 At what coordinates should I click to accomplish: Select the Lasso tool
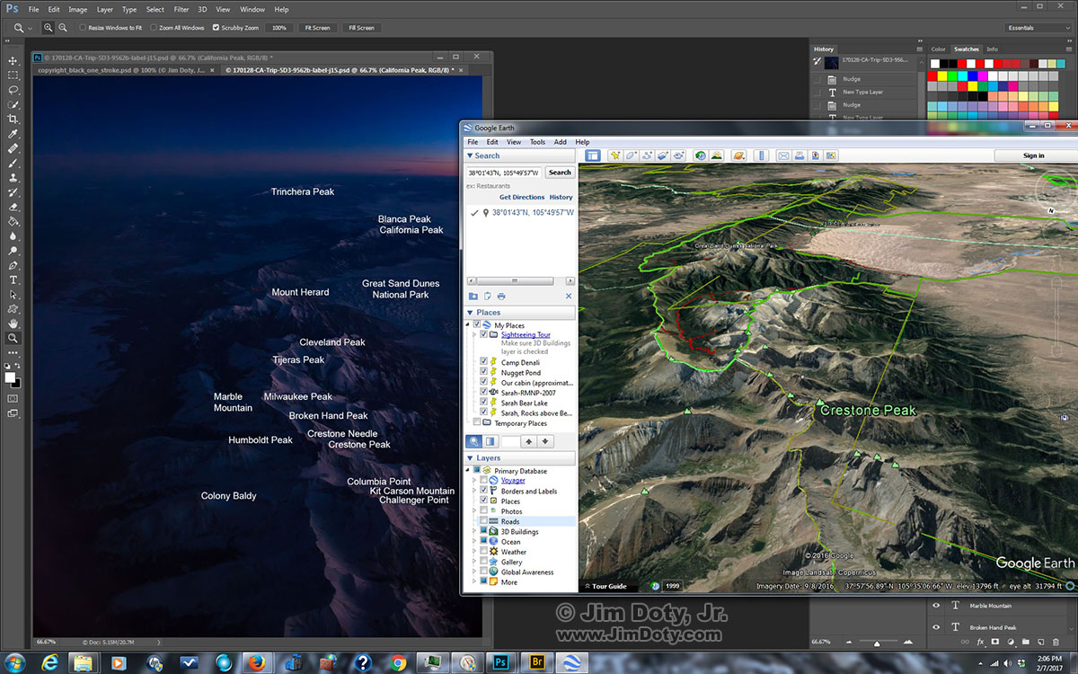pos(13,90)
